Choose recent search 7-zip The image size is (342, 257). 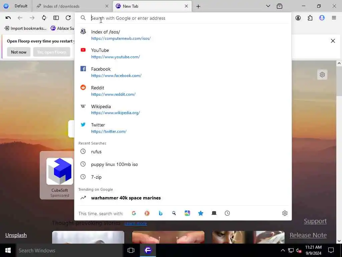[183, 177]
